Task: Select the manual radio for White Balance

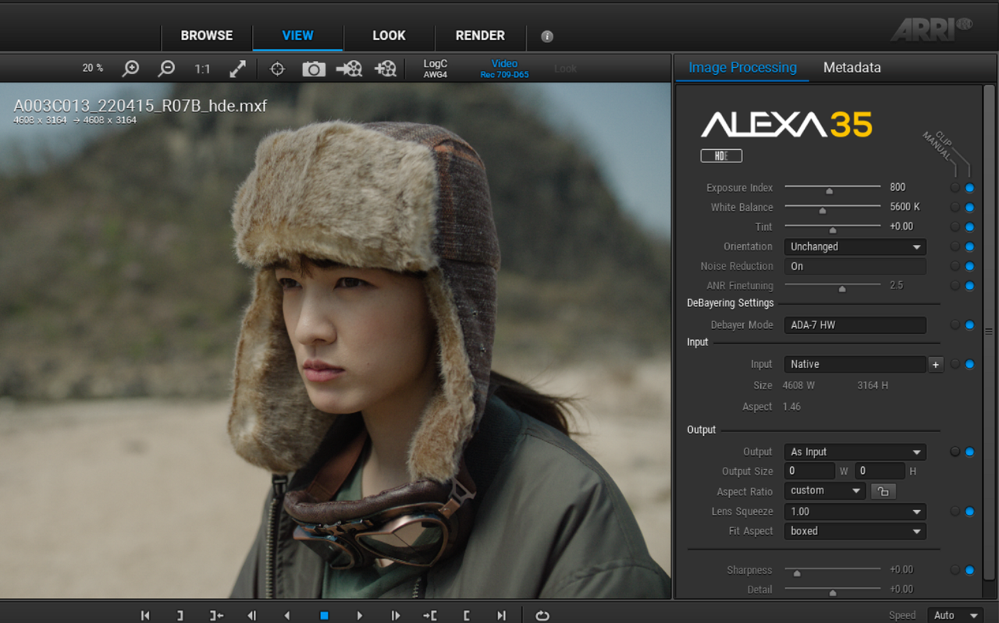Action: coord(955,207)
